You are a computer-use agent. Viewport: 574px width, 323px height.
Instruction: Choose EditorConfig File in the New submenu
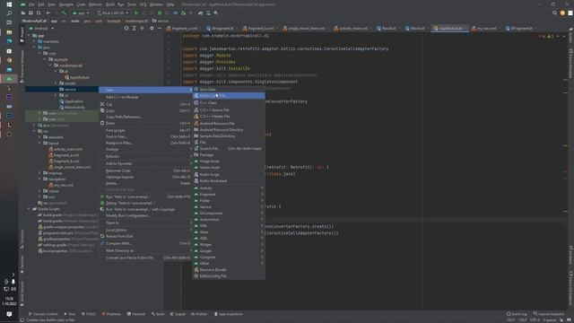pyautogui.click(x=229, y=276)
